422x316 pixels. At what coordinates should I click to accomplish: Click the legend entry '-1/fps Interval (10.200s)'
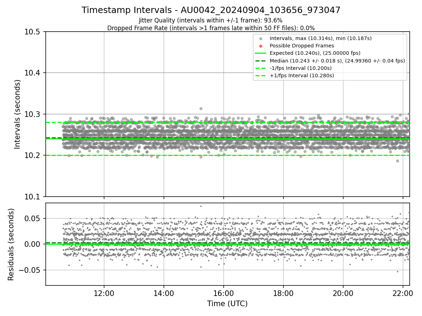pyautogui.click(x=301, y=68)
